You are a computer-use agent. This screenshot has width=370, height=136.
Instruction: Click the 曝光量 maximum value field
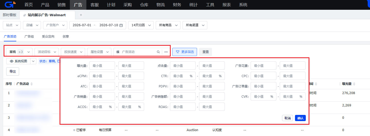tap(131, 66)
